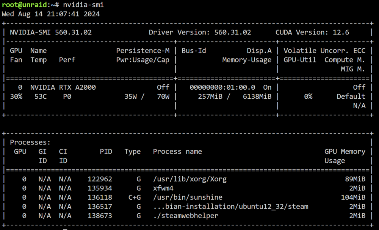Click the 104MiB GPU memory usage value
Viewport: 379px width, 230px height.
click(353, 197)
